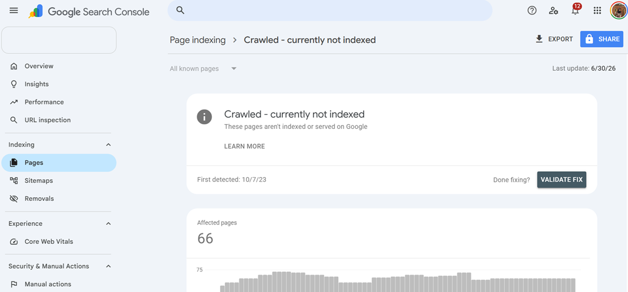
Task: Open the hamburger main menu
Action: pos(13,11)
